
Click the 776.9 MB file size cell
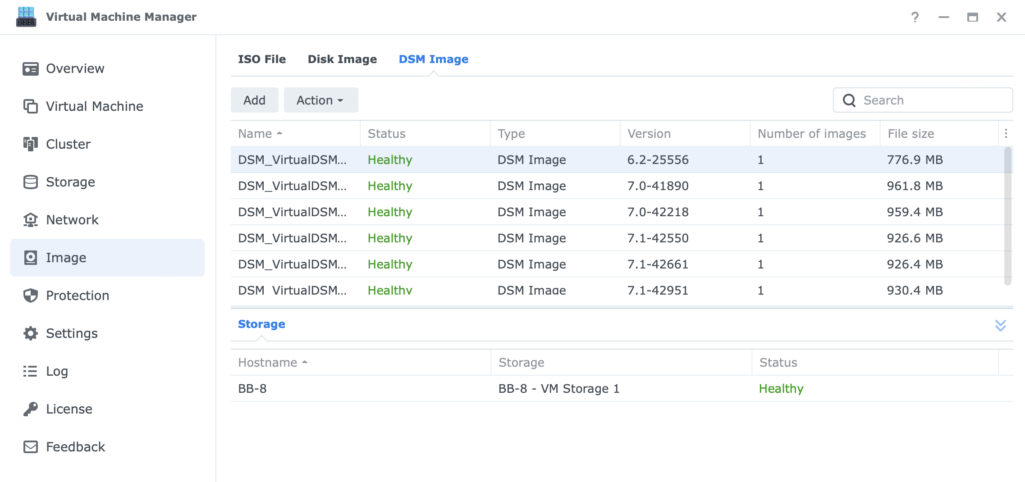click(915, 160)
